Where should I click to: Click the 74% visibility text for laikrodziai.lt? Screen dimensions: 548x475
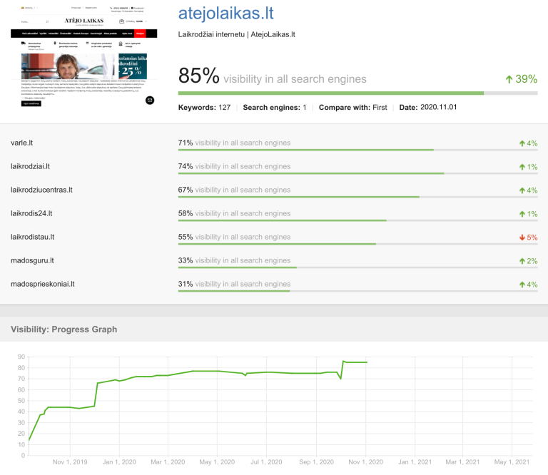coord(234,166)
